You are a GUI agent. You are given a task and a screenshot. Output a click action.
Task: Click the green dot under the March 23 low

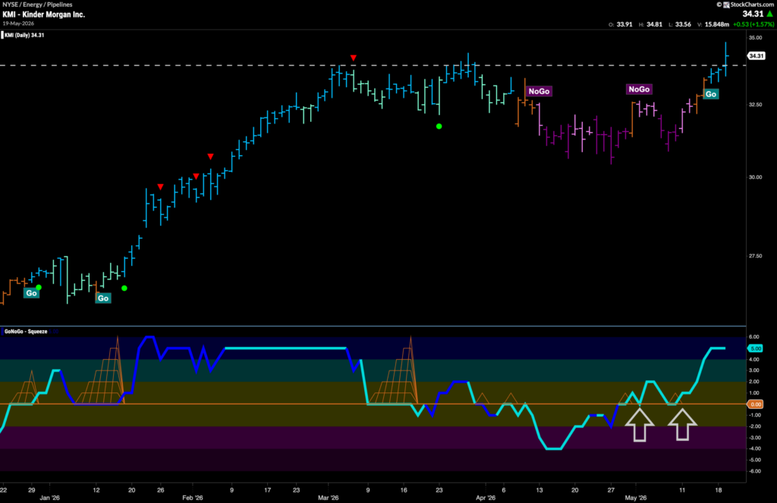[x=439, y=126]
